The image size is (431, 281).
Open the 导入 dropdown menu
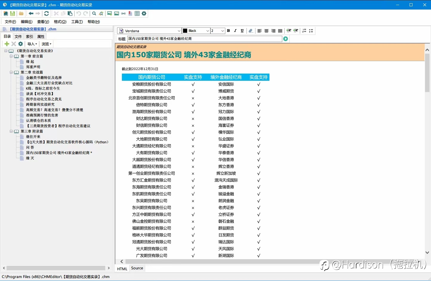coord(32,44)
